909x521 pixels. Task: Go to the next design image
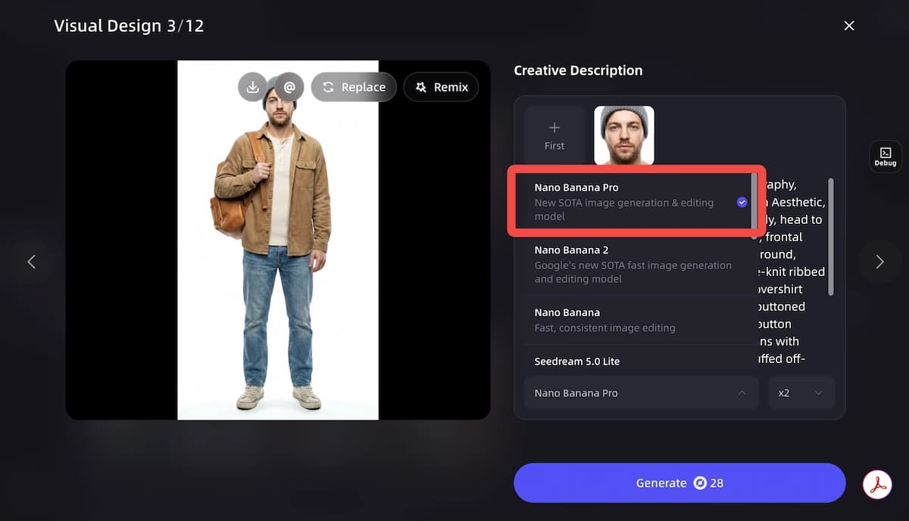click(x=879, y=262)
